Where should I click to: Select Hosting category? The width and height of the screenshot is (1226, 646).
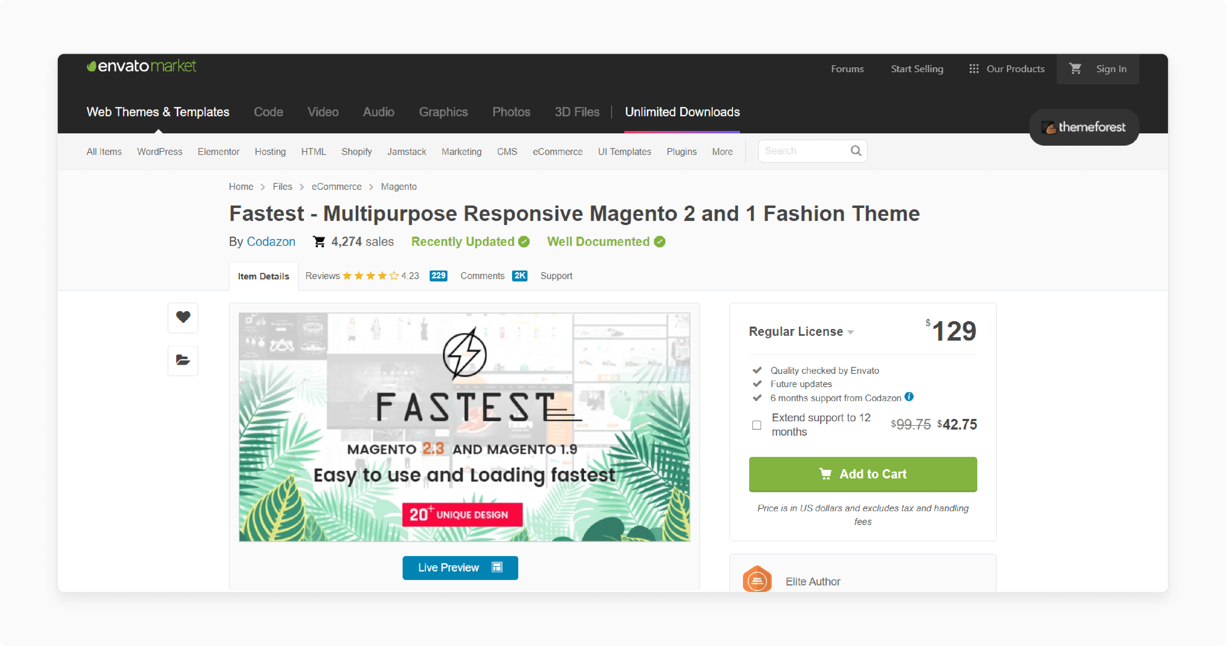point(270,152)
